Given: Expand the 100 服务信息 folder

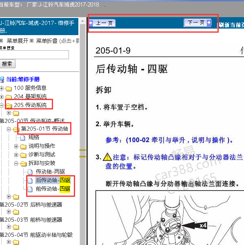Looking at the screenshot, I should pyautogui.click(x=2, y=88).
